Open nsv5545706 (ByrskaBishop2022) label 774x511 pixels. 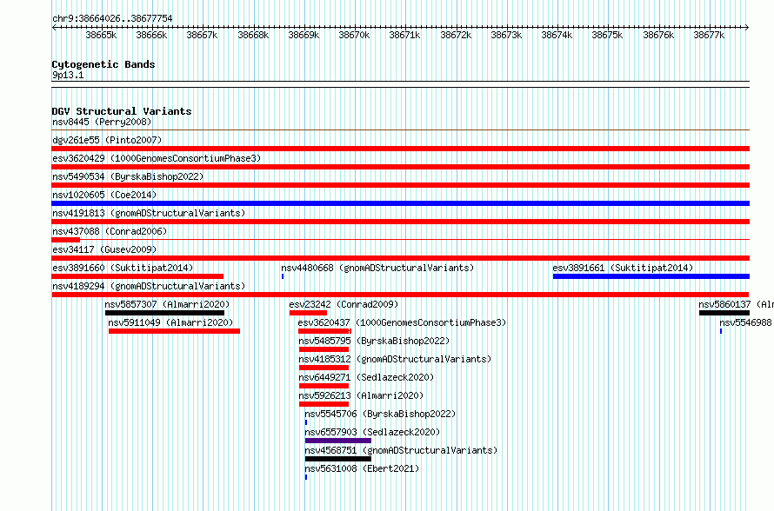(380, 414)
